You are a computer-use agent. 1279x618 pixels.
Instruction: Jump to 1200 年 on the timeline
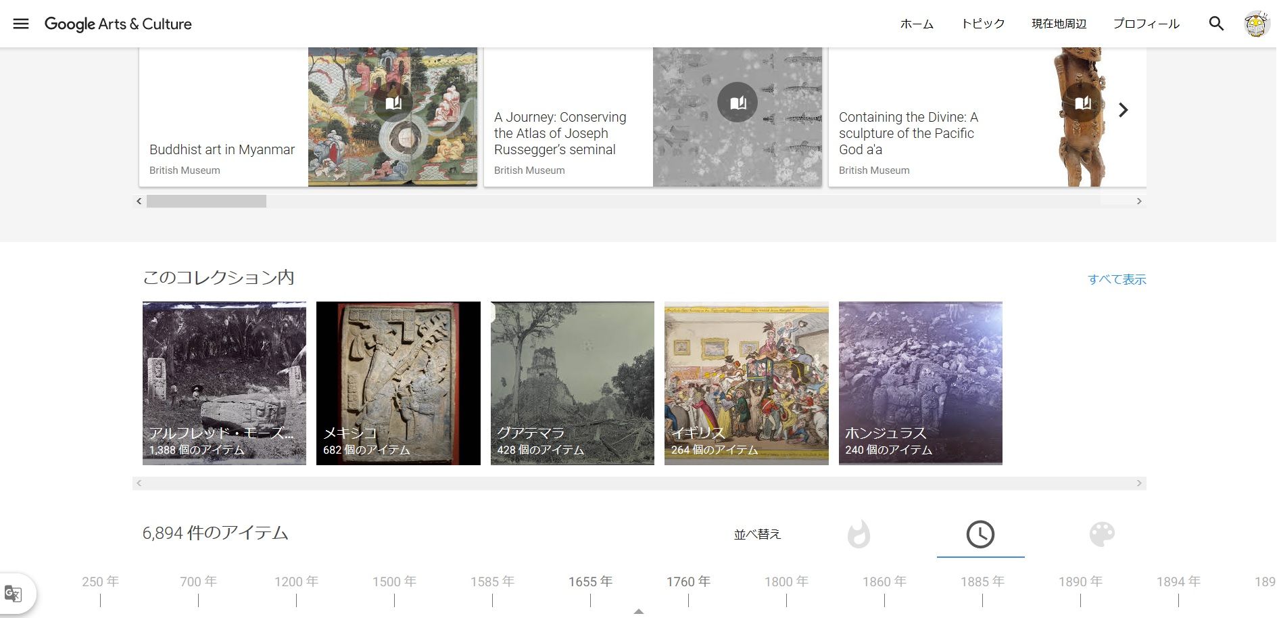296,581
